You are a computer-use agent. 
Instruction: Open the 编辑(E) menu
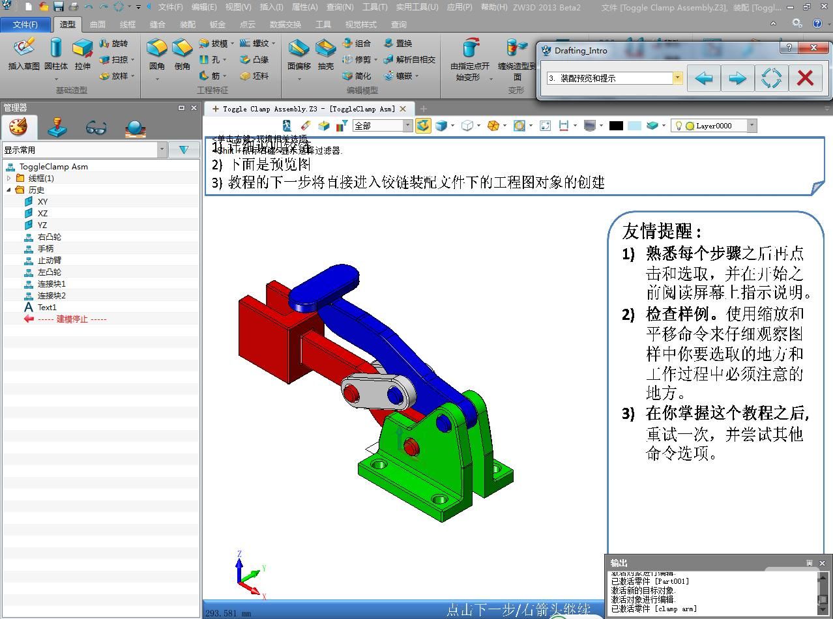click(204, 7)
